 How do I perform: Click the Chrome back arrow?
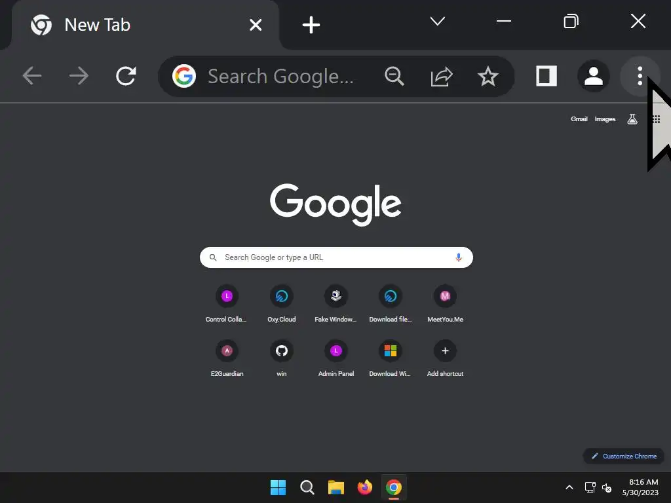pyautogui.click(x=32, y=76)
